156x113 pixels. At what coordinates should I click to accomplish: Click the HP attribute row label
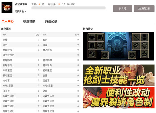[x=5, y=35]
